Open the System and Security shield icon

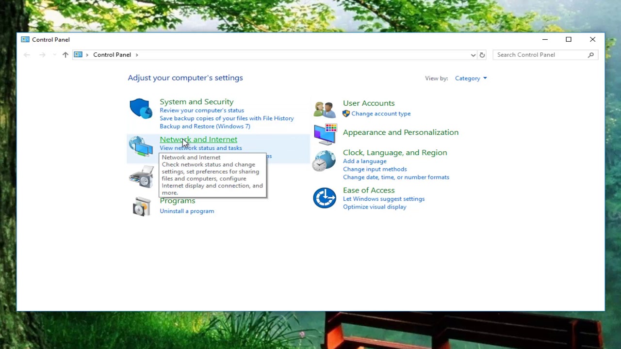(141, 109)
